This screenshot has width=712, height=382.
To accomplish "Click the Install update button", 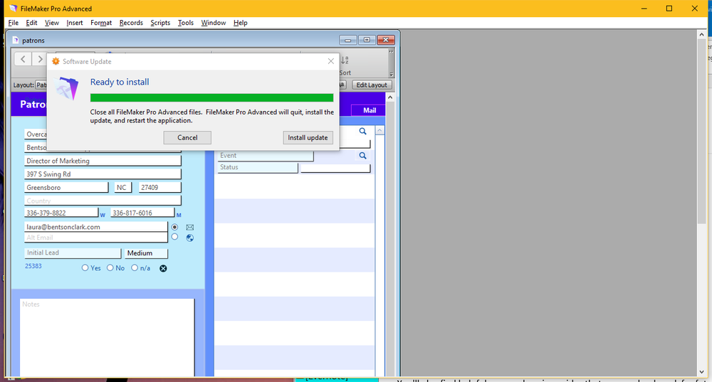I will (x=308, y=137).
